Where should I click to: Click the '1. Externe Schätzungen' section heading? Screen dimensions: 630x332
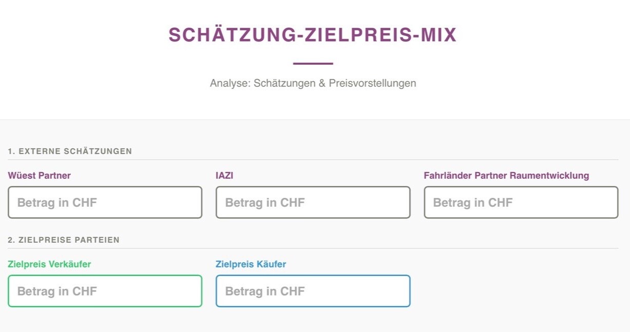[x=70, y=151]
